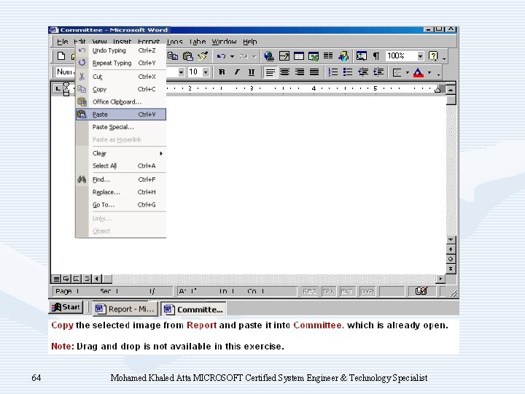Choose Find from the Edit menu
This screenshot has height=394, width=525.
[x=120, y=179]
